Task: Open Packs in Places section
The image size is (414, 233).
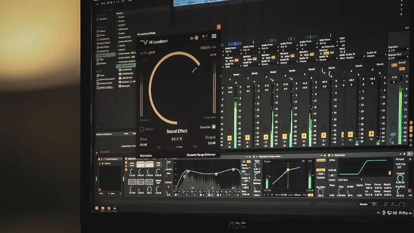Action: pyautogui.click(x=100, y=75)
